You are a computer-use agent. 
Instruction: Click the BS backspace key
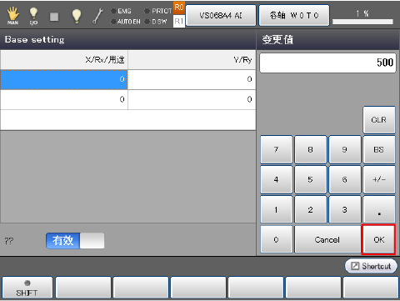pyautogui.click(x=379, y=149)
